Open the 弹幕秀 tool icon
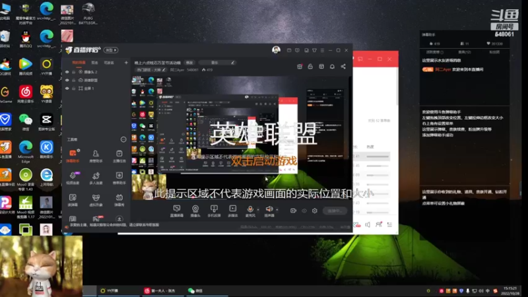Screen dimensions: 528x297 point(119,200)
